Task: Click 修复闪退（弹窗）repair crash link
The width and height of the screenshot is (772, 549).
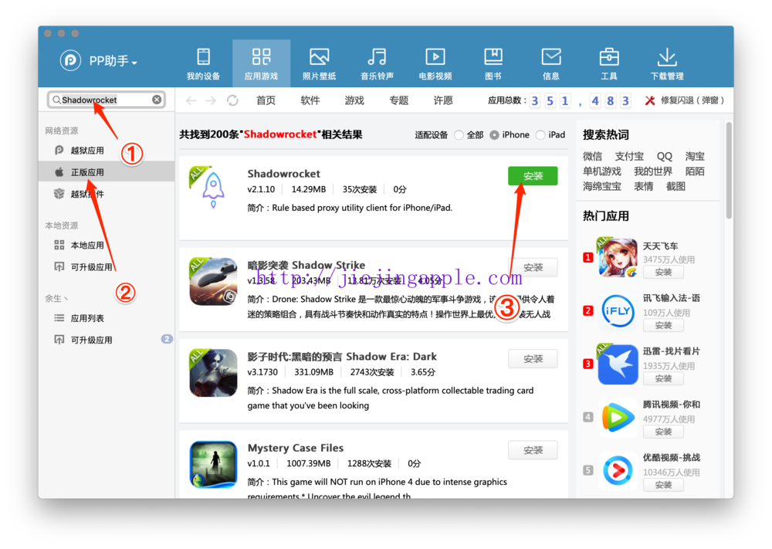Action: point(685,100)
